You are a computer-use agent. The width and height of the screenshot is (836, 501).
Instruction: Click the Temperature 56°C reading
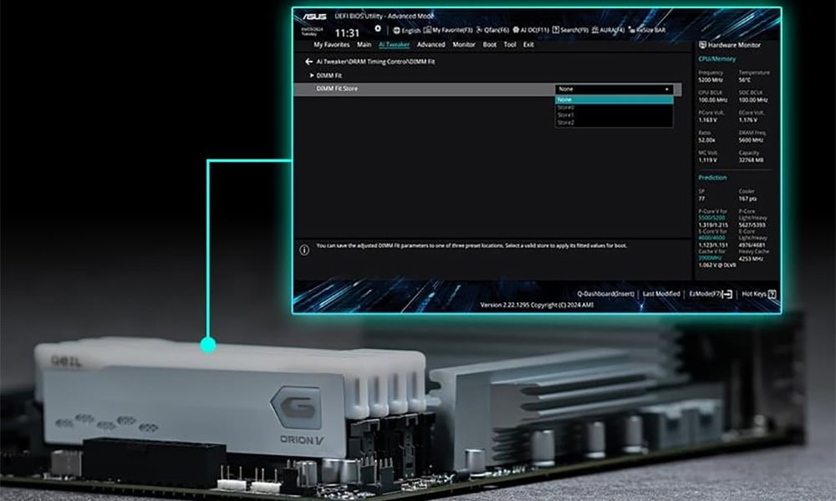click(744, 80)
